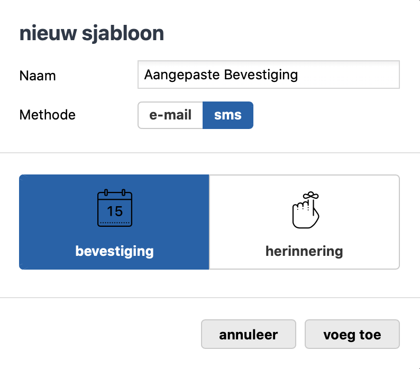The image size is (420, 369).
Task: Click the calendar rings atop bevestiging icon
Action: (x=115, y=192)
